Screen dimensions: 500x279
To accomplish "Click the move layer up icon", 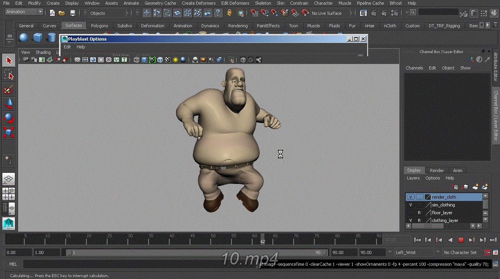I will 455,187.
